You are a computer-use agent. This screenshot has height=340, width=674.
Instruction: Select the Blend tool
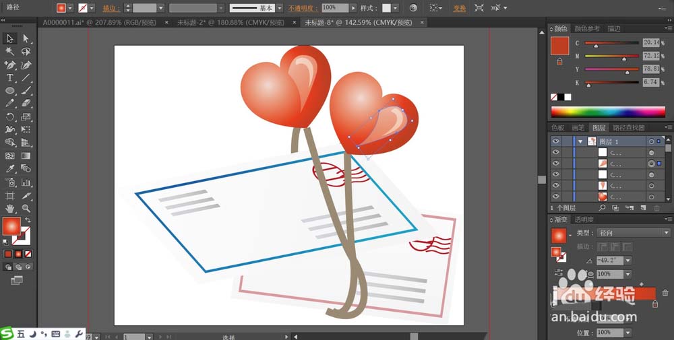pos(26,169)
